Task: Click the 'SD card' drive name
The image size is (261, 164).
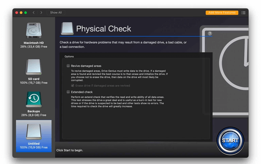Action: 33,79
